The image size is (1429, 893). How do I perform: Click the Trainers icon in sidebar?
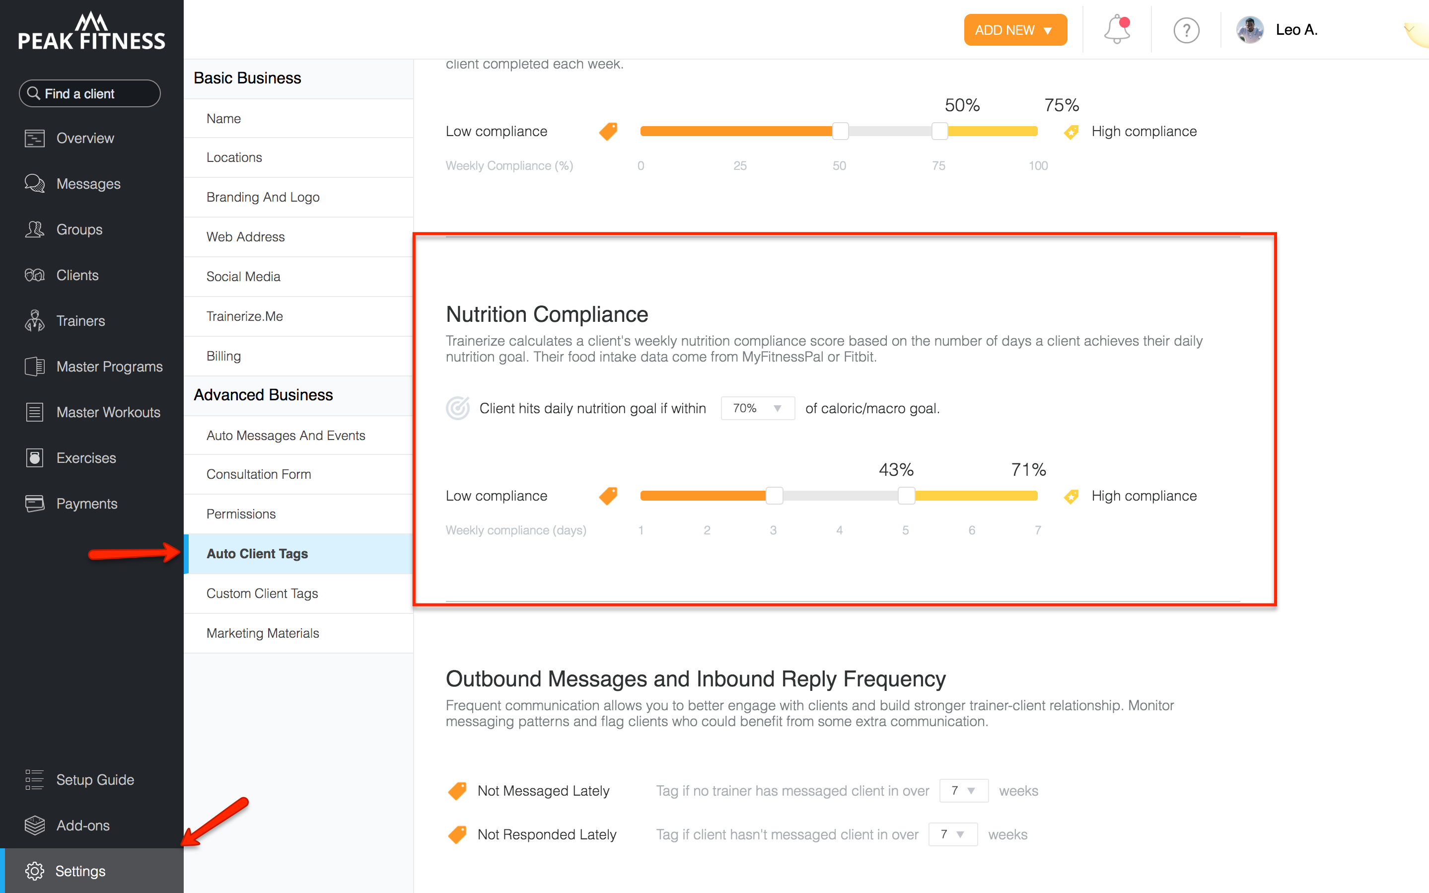pos(34,321)
